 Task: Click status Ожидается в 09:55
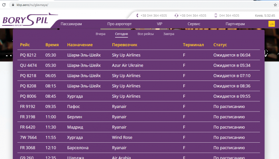(232, 96)
